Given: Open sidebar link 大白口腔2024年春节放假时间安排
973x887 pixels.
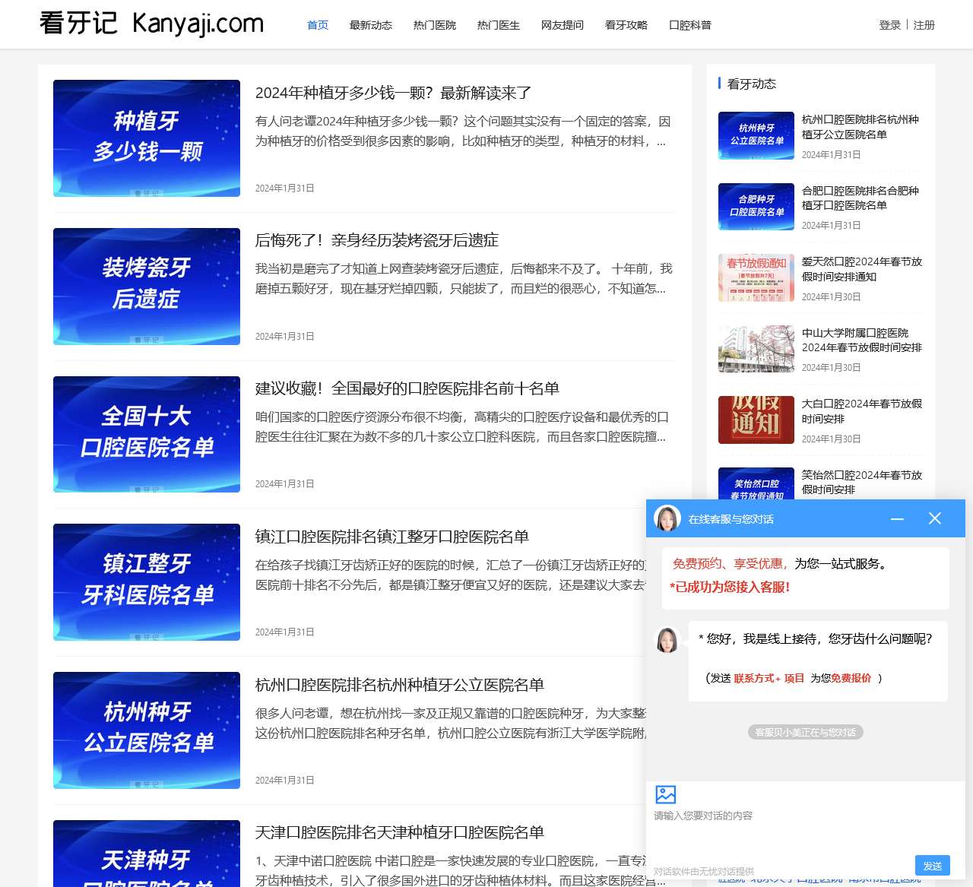Looking at the screenshot, I should pyautogui.click(x=862, y=411).
